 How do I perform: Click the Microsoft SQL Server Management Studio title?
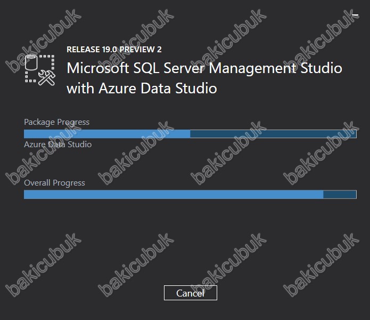tap(204, 68)
